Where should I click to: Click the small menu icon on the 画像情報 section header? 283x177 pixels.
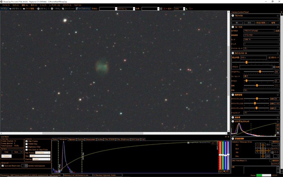278,95
